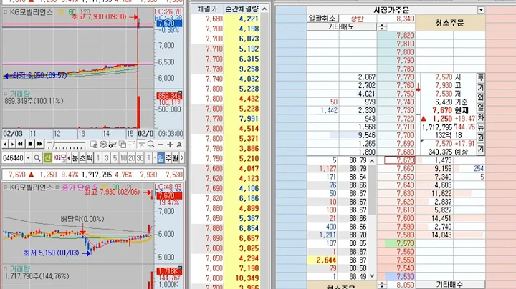Select the 3 interval button

pyautogui.click(x=107, y=158)
